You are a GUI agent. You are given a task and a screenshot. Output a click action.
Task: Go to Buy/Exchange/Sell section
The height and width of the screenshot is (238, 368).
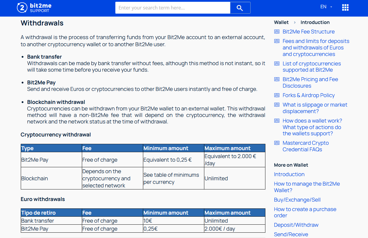tap(297, 200)
